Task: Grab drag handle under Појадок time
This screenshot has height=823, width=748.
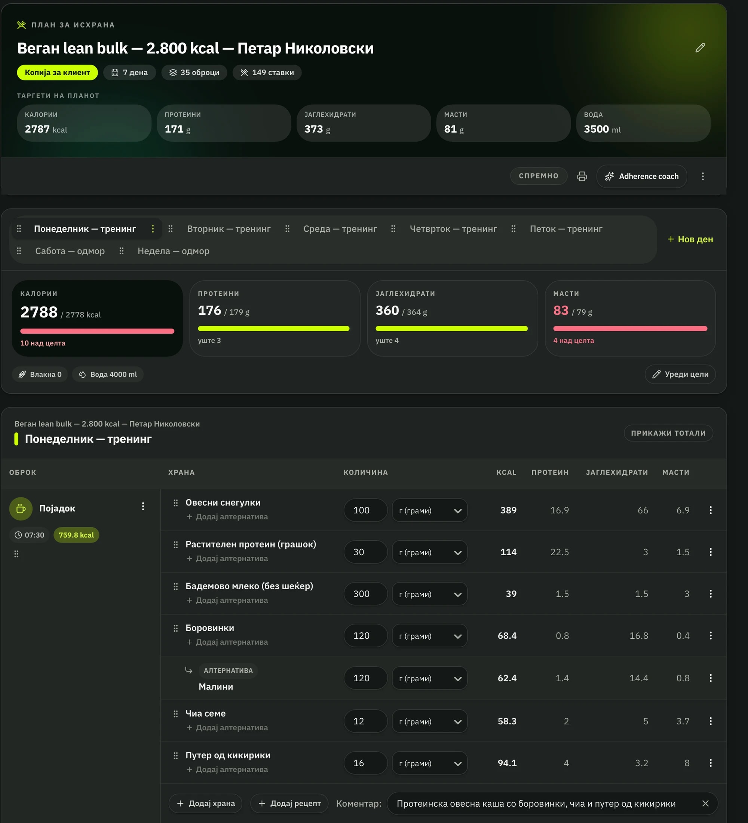Action: [x=16, y=554]
